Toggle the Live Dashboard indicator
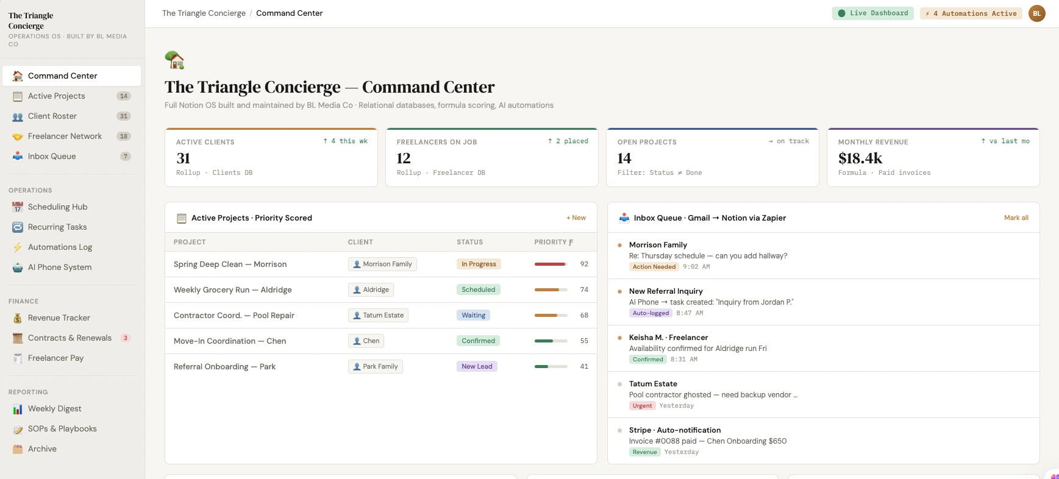The height and width of the screenshot is (479, 1059). coord(872,13)
